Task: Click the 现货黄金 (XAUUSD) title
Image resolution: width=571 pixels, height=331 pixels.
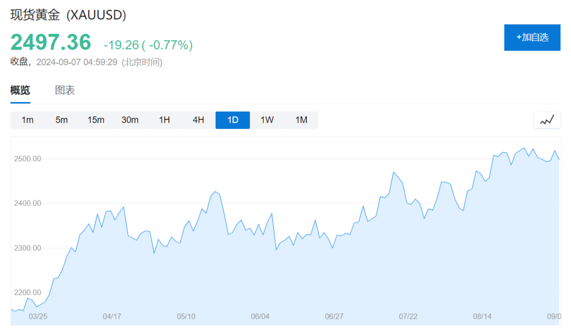Action: point(68,15)
